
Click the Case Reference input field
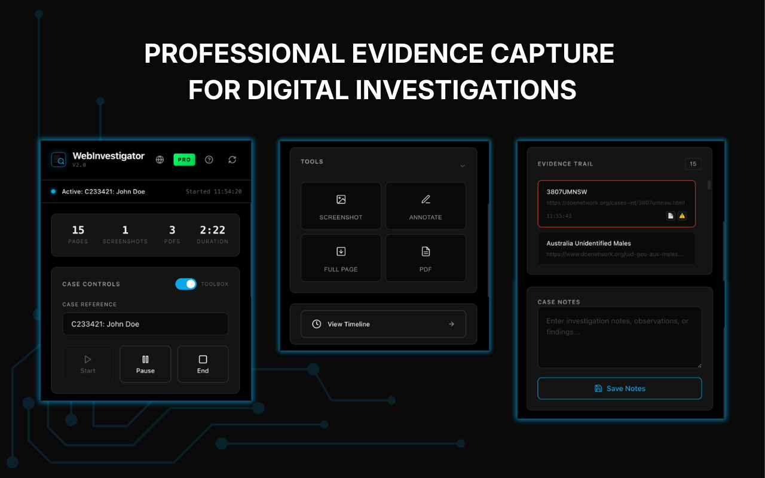(145, 324)
